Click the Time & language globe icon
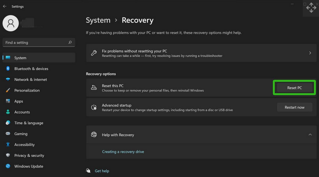Viewport: 319px width, 177px height. [8, 123]
